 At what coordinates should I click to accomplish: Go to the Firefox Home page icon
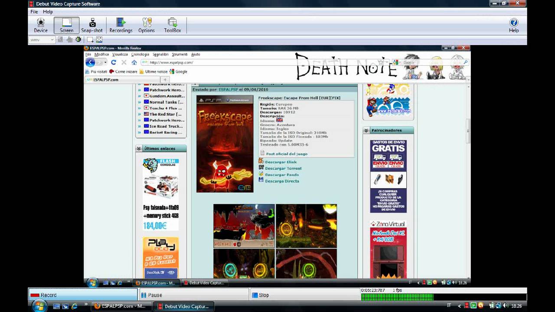(x=134, y=62)
